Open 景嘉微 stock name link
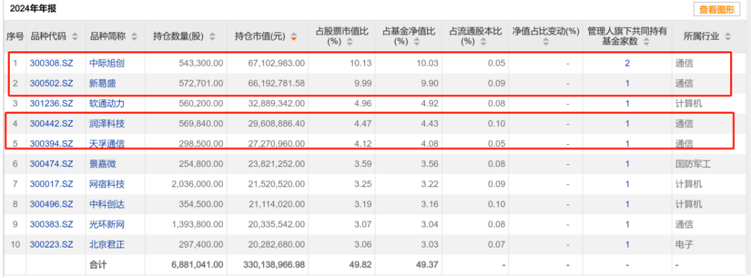 [x=103, y=164]
